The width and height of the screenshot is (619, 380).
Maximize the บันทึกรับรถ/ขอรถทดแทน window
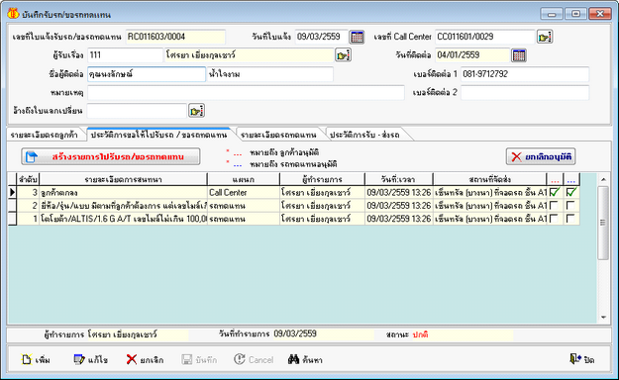pos(575,14)
